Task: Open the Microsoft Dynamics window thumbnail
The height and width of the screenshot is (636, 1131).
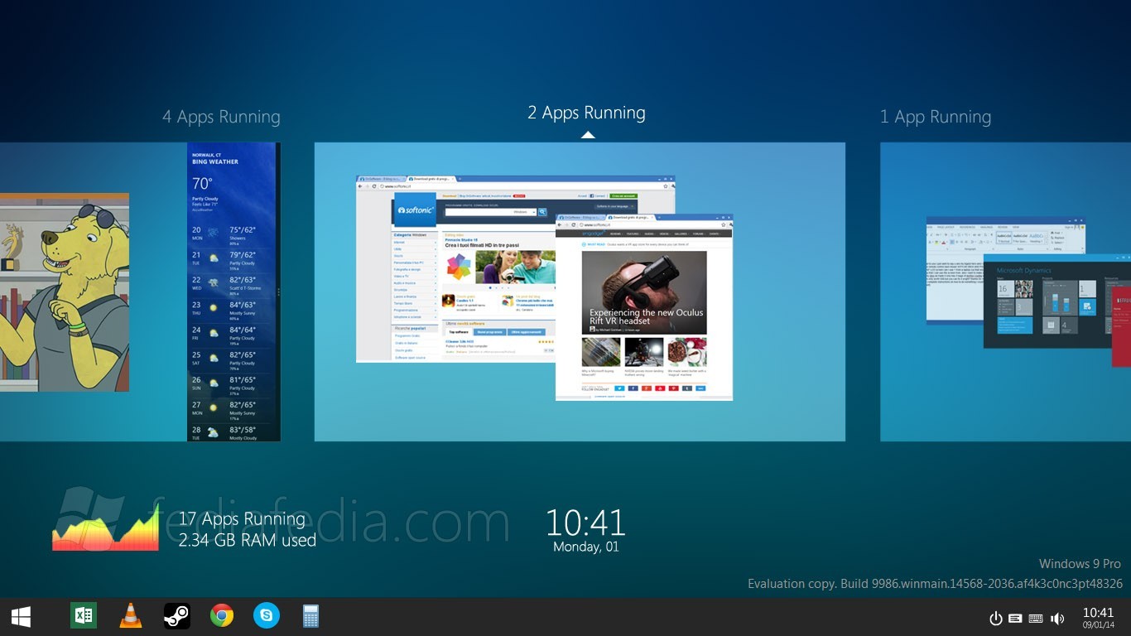Action: tap(1043, 302)
